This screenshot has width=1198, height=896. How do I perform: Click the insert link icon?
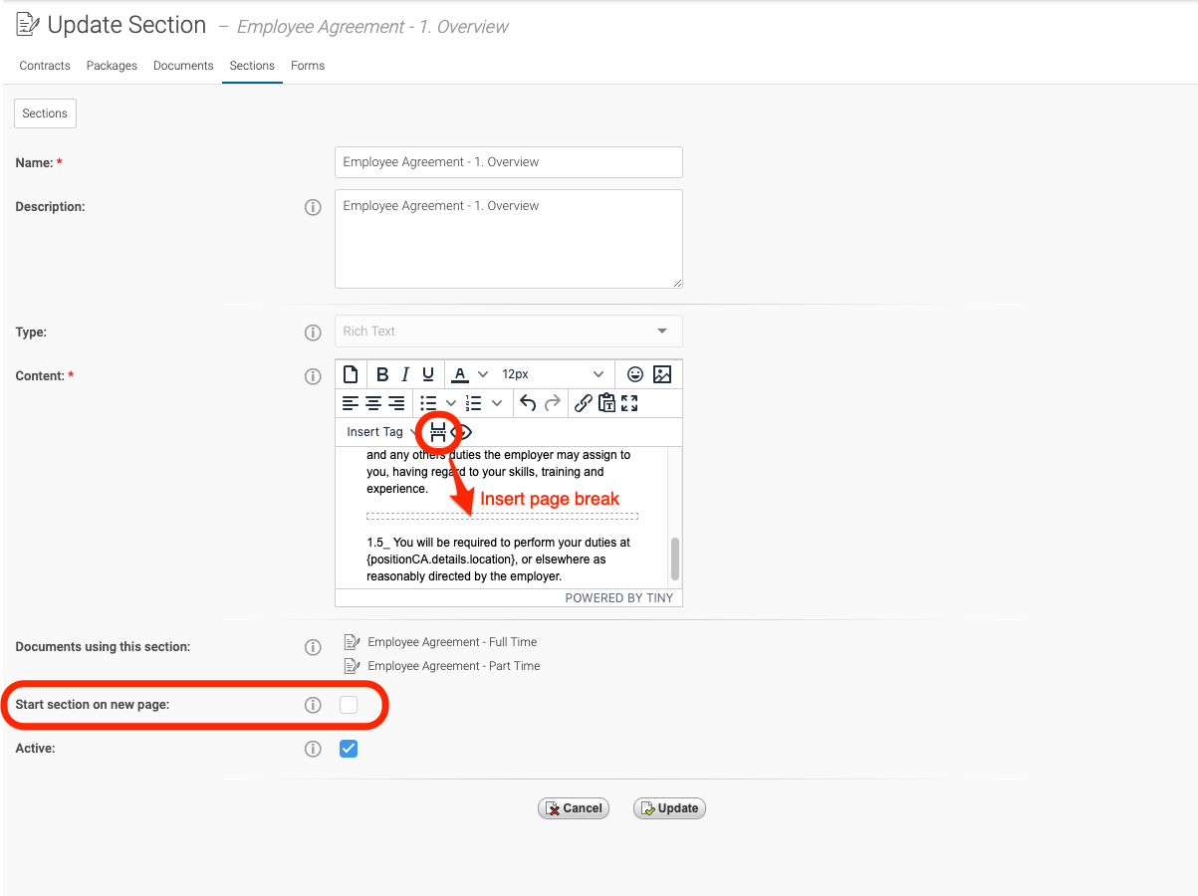click(584, 403)
